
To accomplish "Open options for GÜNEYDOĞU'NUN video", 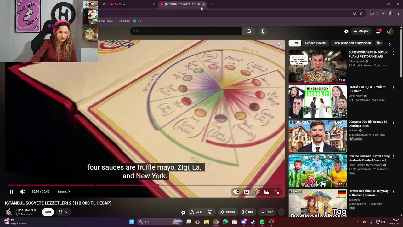I will pyautogui.click(x=393, y=53).
